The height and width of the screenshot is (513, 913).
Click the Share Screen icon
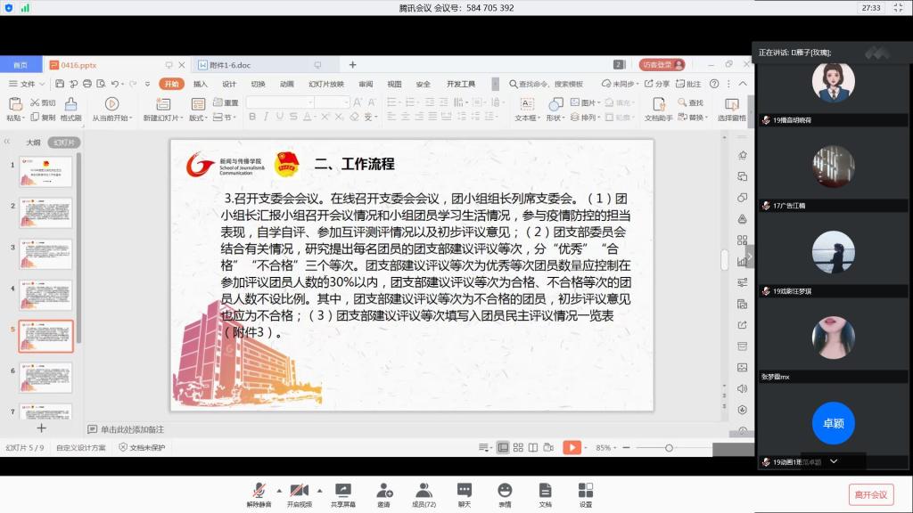point(342,492)
